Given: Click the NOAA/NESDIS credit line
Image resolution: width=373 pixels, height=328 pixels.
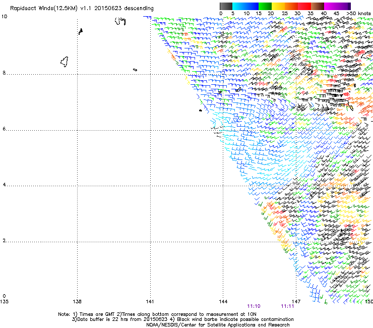Looking at the screenshot, I should 218,325.
